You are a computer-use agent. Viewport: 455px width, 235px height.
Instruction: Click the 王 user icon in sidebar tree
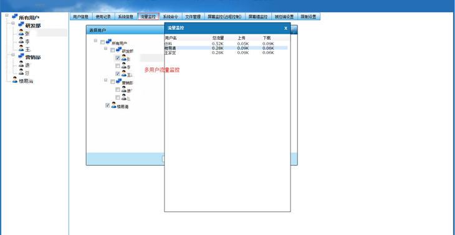click(x=21, y=48)
